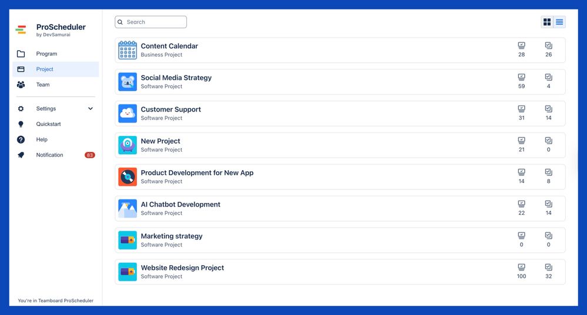Click into the Search field

click(x=151, y=22)
